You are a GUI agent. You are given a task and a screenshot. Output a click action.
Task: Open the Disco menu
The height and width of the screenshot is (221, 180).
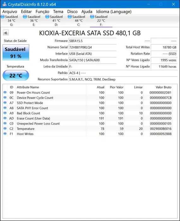click(x=72, y=12)
